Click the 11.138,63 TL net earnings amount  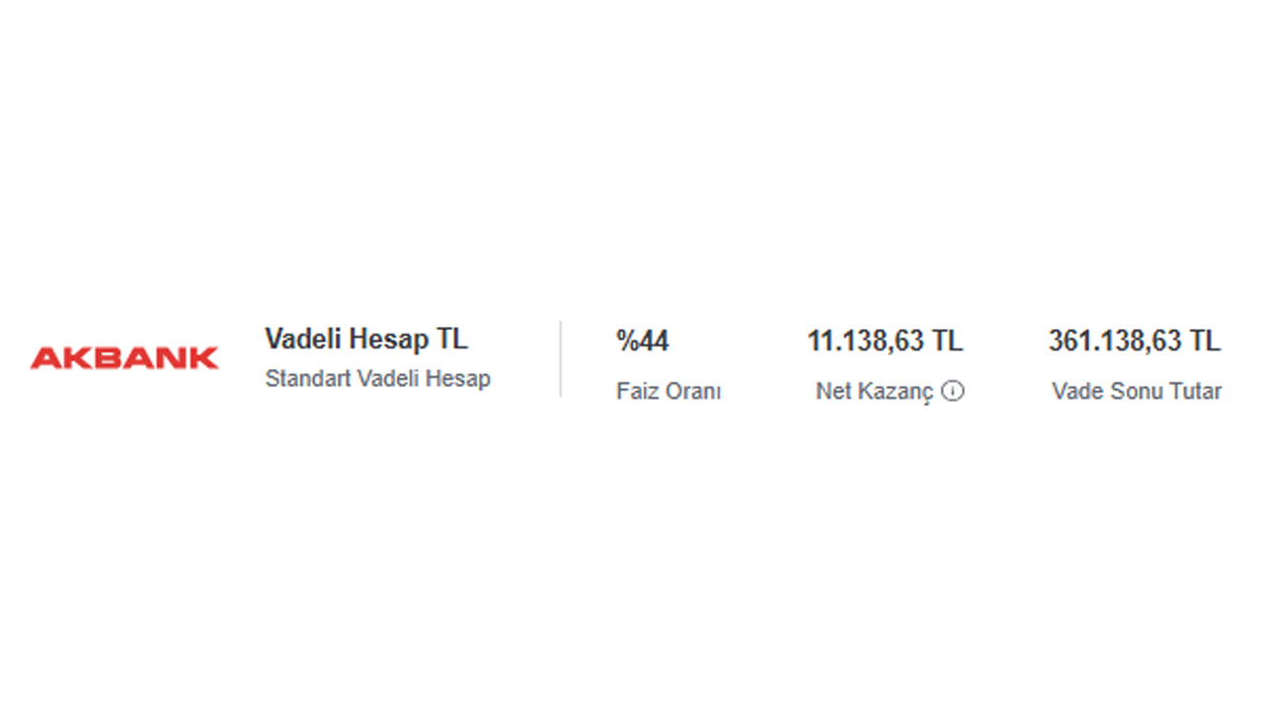pyautogui.click(x=884, y=342)
